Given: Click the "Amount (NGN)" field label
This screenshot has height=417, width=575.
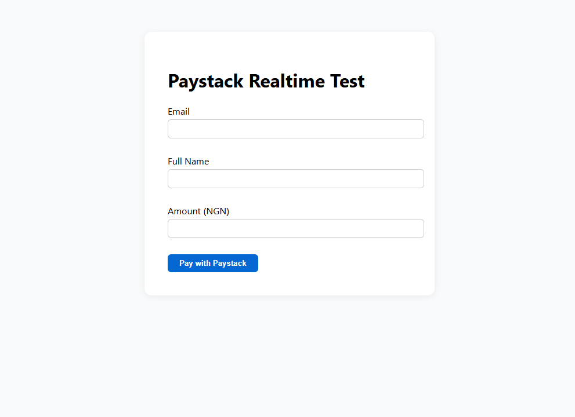Looking at the screenshot, I should (x=198, y=211).
